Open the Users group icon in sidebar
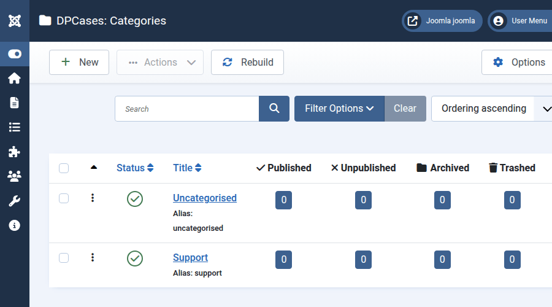 [x=15, y=176]
